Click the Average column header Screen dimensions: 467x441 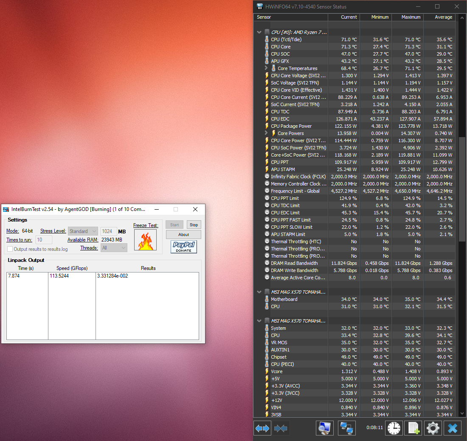coord(439,17)
